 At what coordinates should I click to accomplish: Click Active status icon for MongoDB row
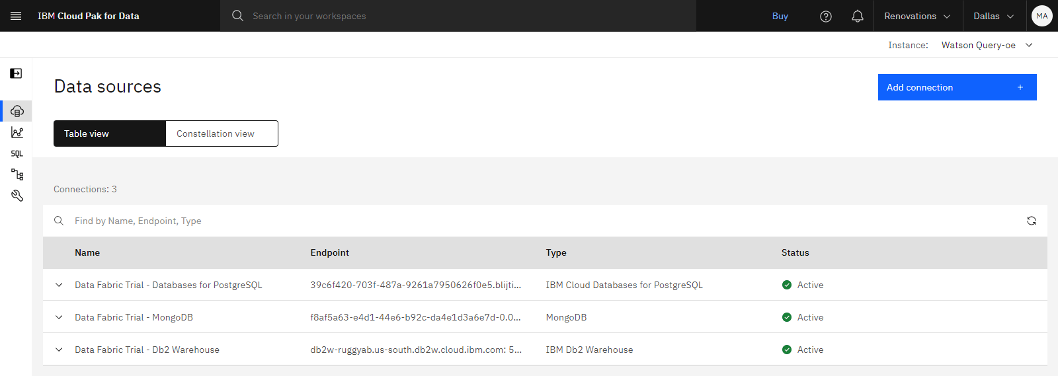coord(787,317)
